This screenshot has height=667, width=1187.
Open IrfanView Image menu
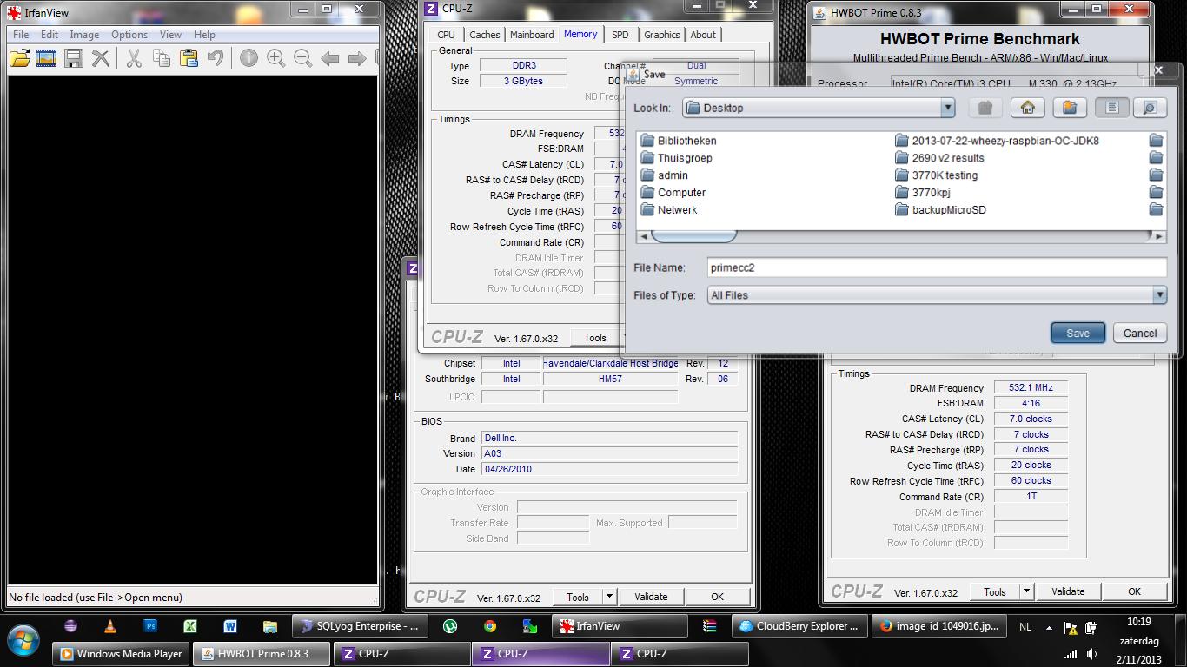point(84,35)
